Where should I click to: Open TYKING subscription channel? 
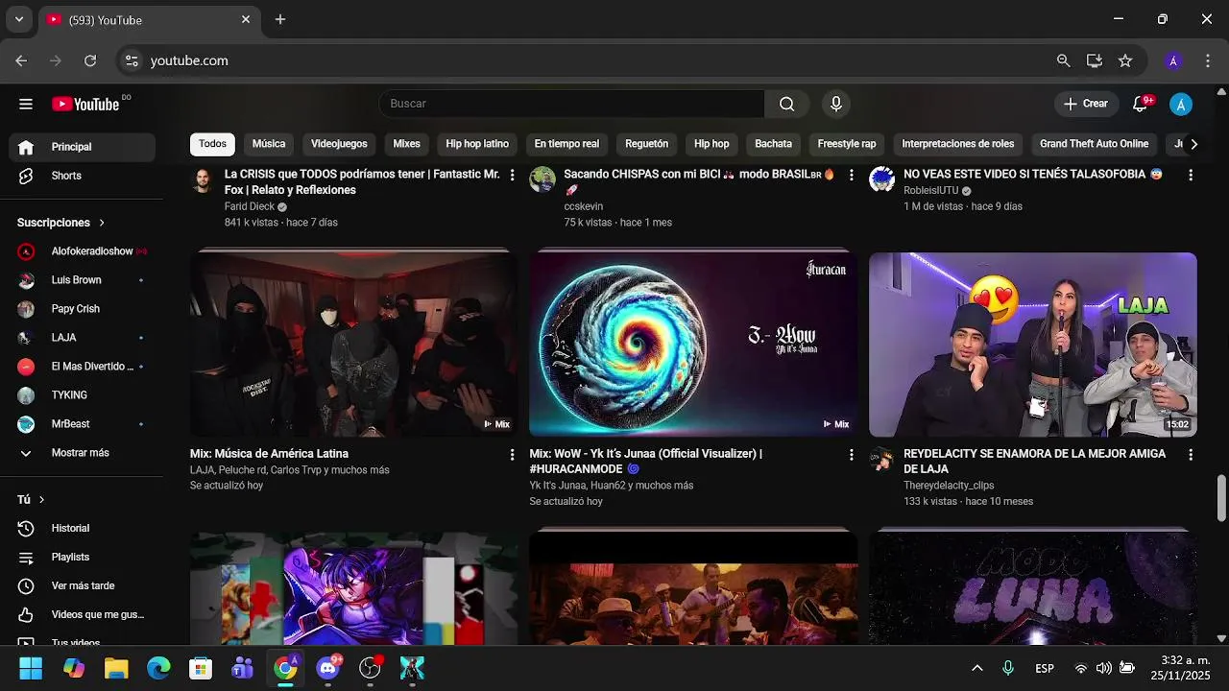[x=82, y=395]
